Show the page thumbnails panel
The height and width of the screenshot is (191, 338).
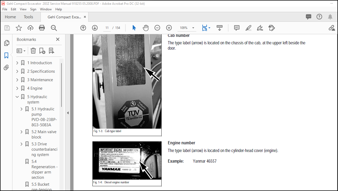[x=7, y=43]
